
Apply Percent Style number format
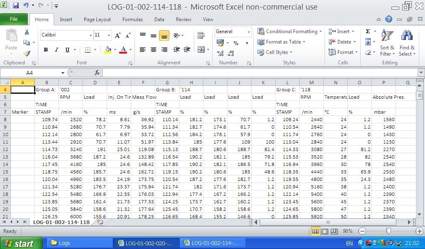[x=236, y=43]
